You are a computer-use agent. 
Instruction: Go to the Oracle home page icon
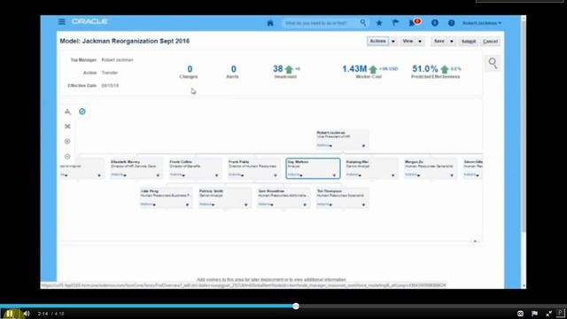point(270,23)
